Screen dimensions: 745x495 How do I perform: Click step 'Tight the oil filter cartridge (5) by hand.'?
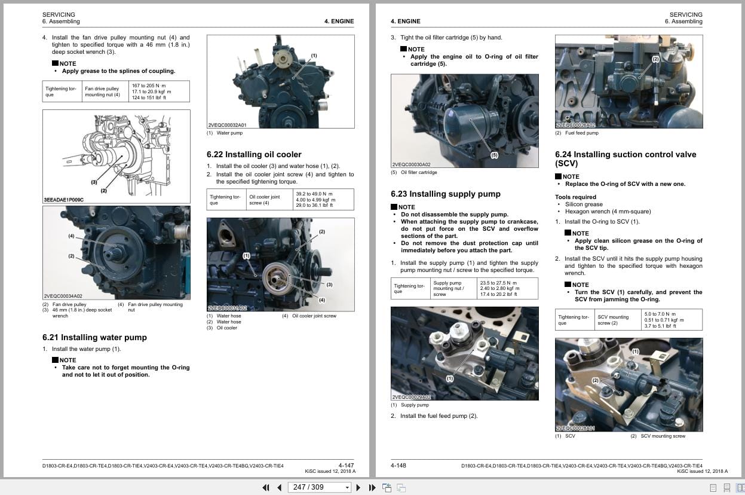tap(451, 38)
